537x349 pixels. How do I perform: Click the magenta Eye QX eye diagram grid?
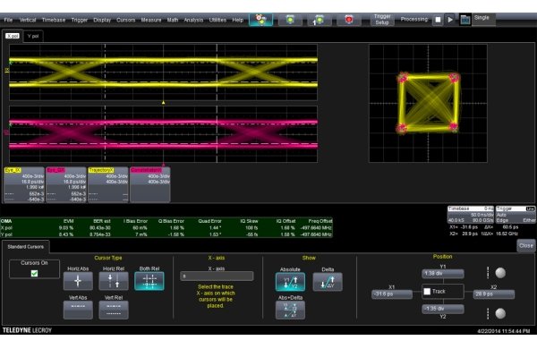click(x=163, y=134)
